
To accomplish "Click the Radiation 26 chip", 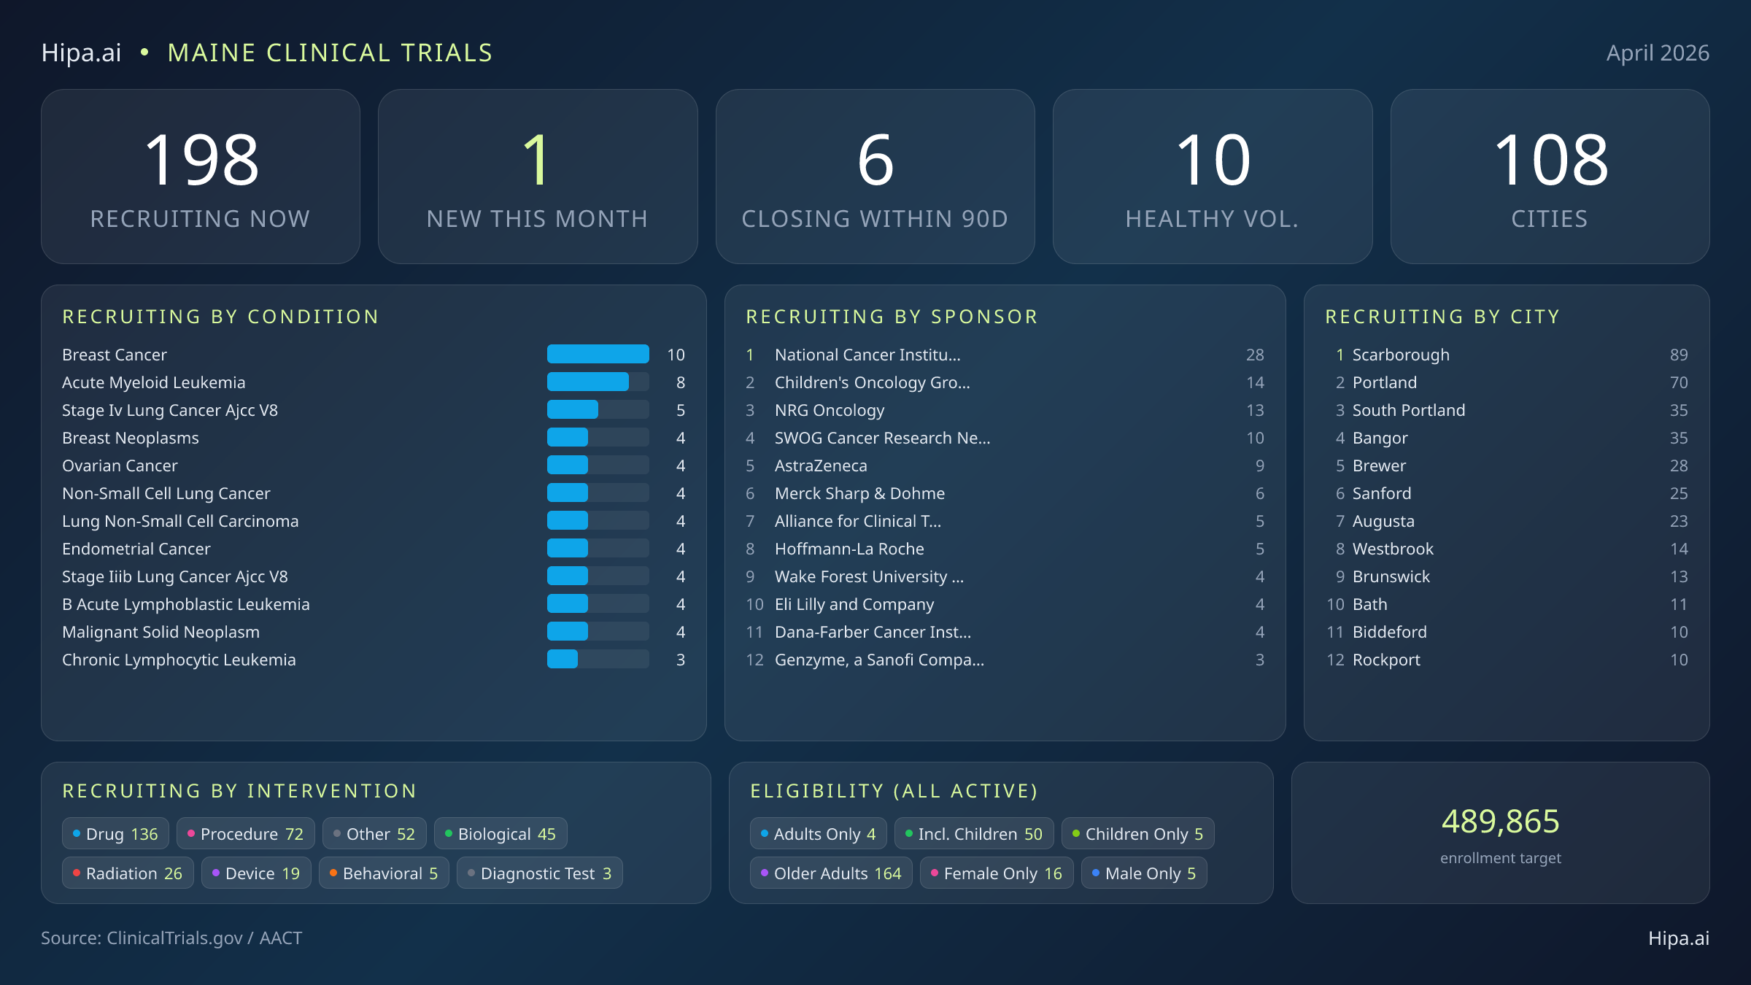I will 128,873.
